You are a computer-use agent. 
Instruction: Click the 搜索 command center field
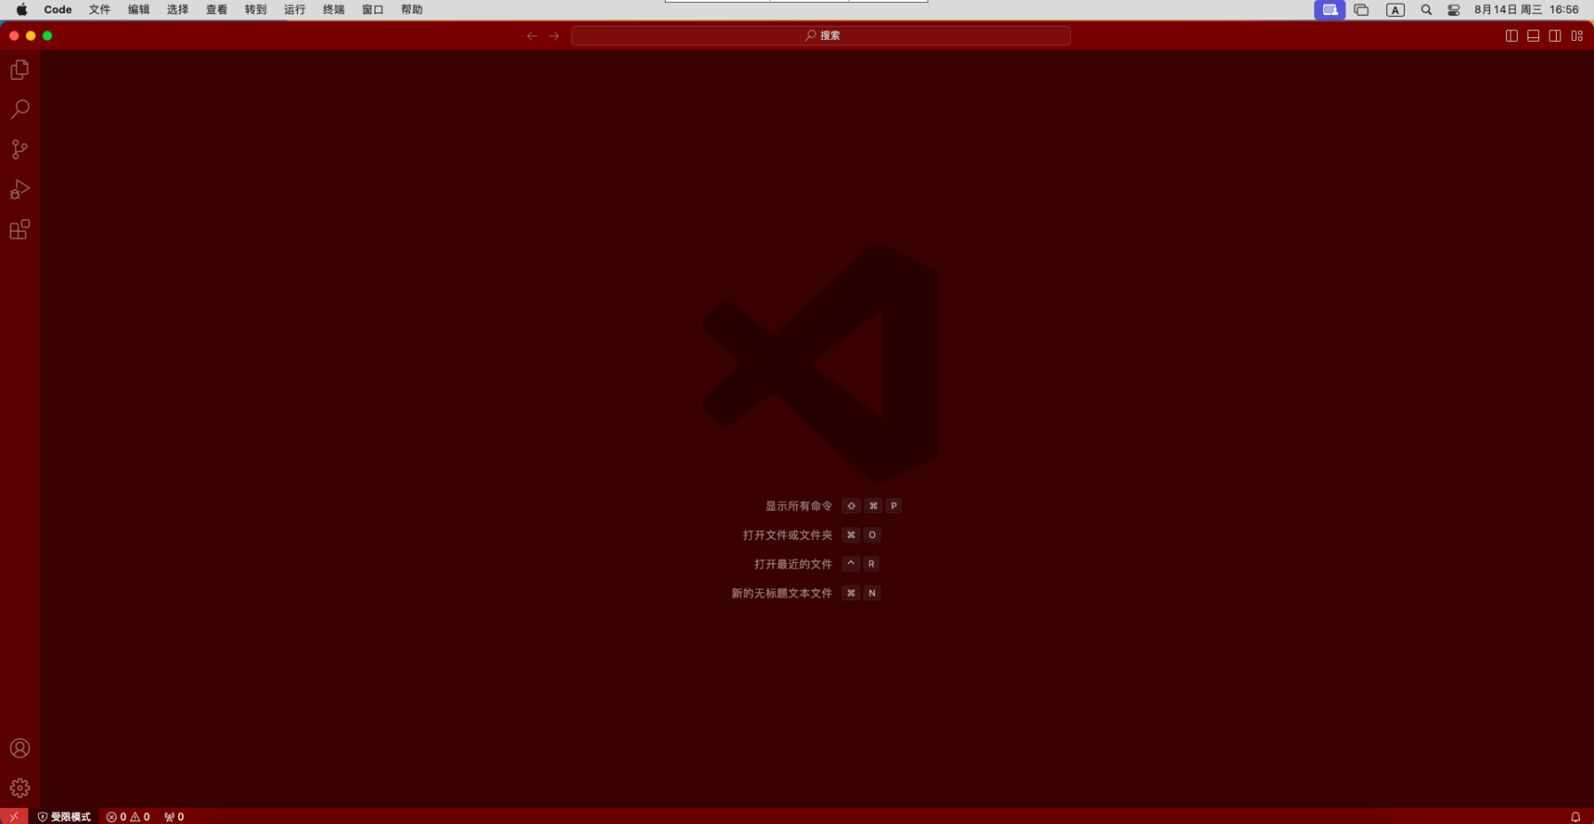[x=820, y=36]
